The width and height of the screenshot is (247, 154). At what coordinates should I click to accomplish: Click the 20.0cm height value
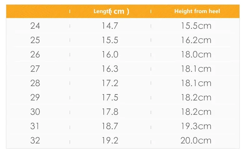tap(196, 141)
